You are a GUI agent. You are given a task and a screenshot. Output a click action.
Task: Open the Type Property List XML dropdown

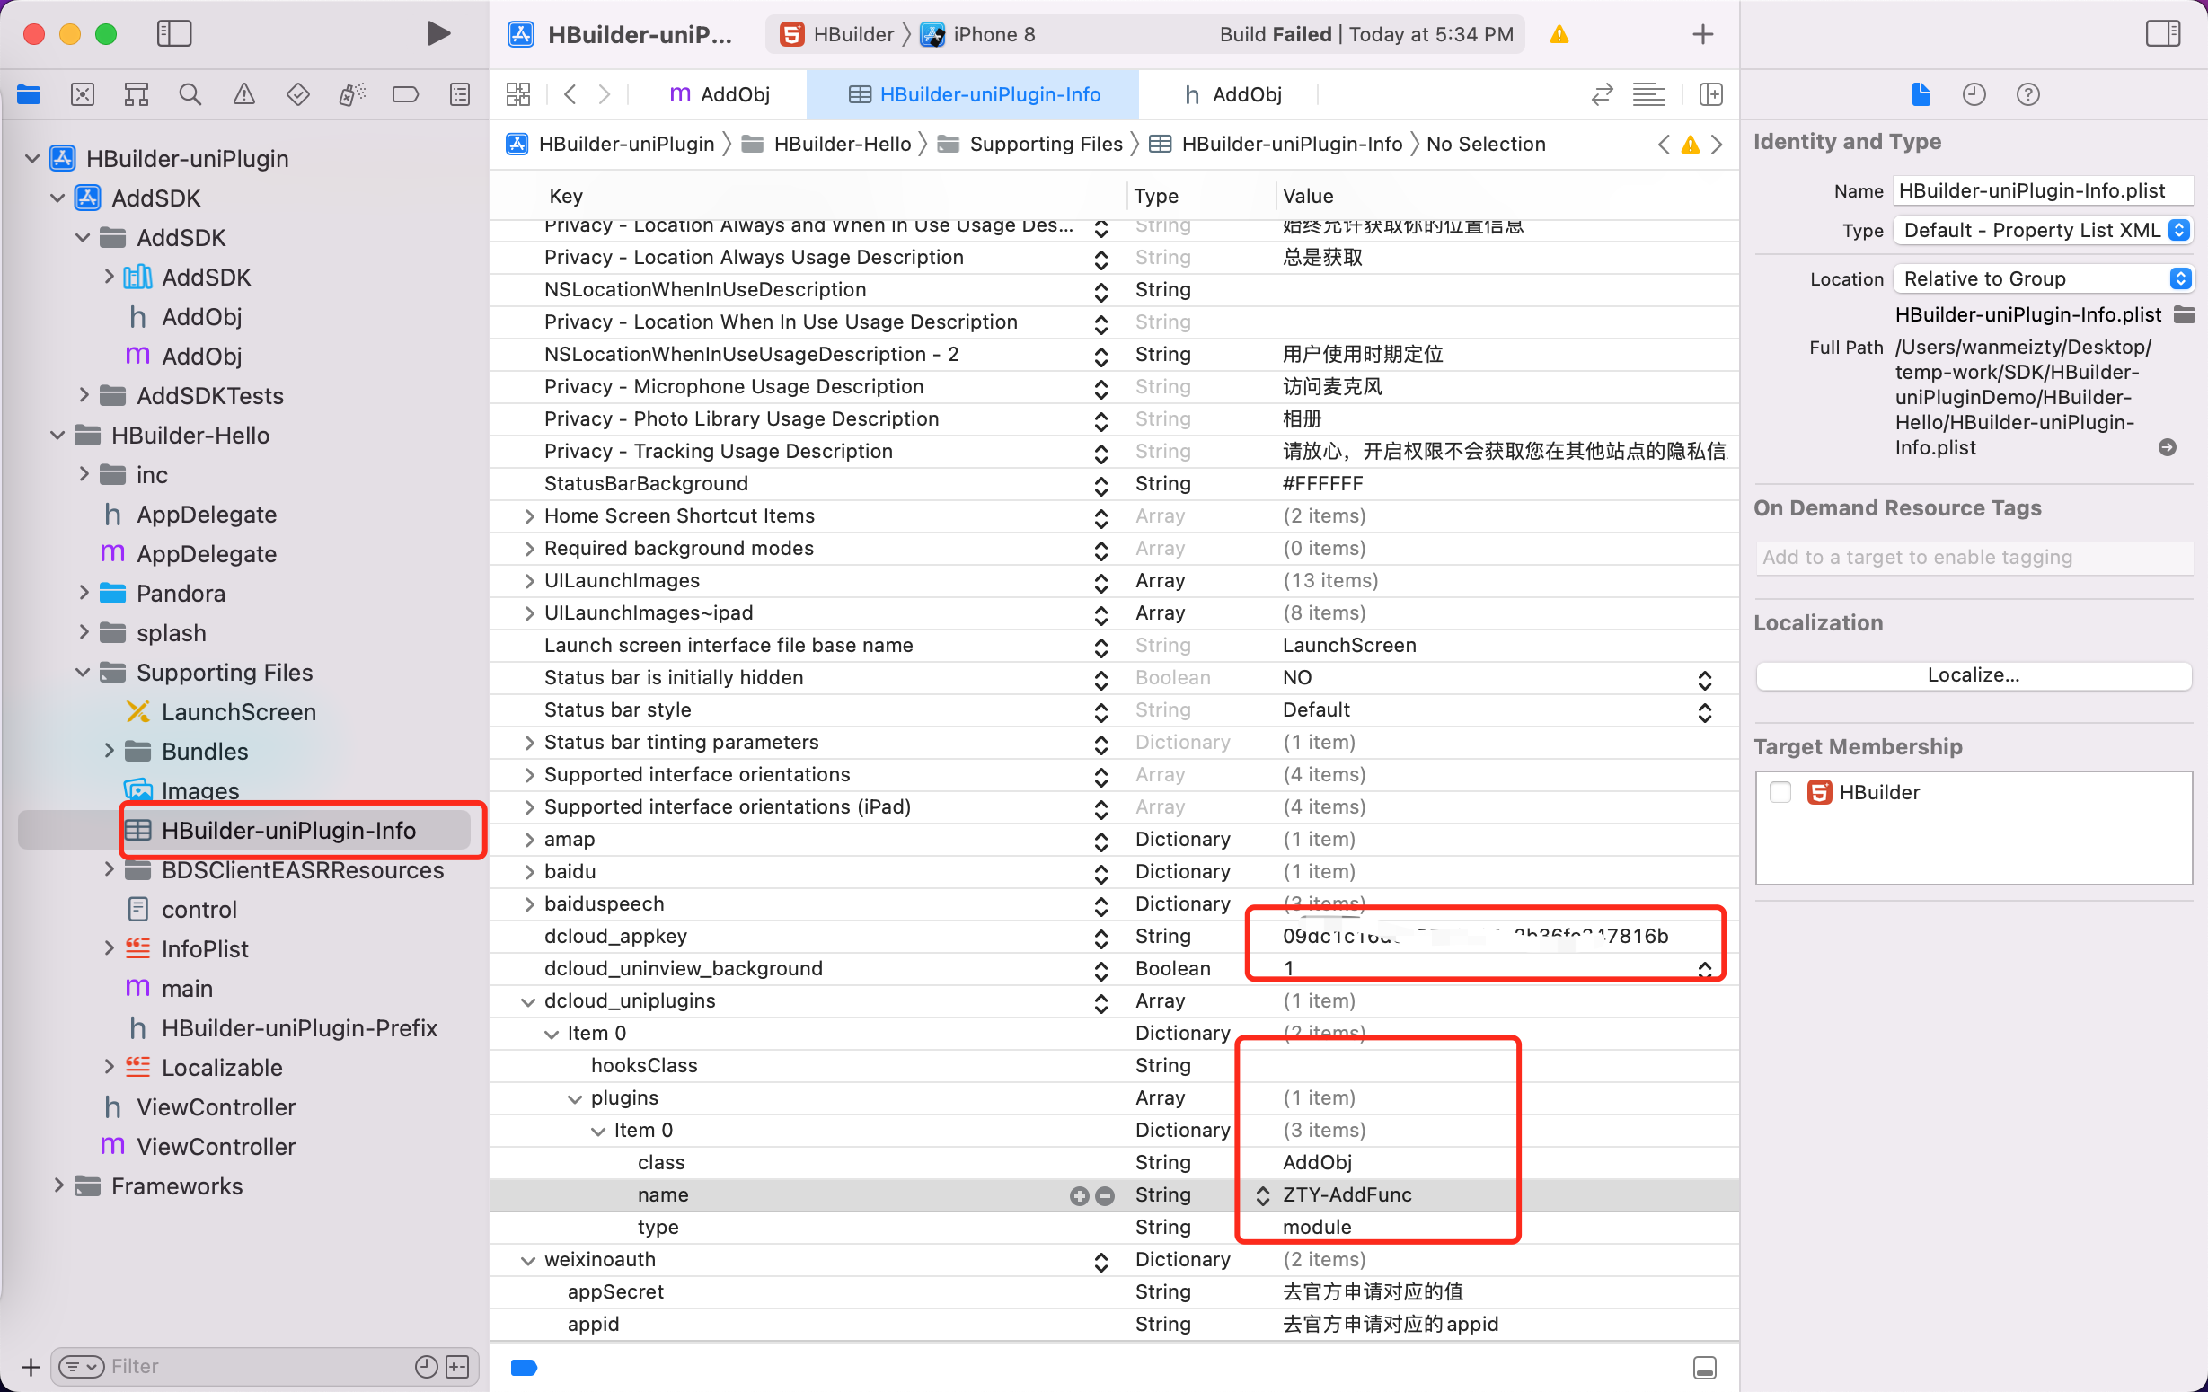(2044, 230)
